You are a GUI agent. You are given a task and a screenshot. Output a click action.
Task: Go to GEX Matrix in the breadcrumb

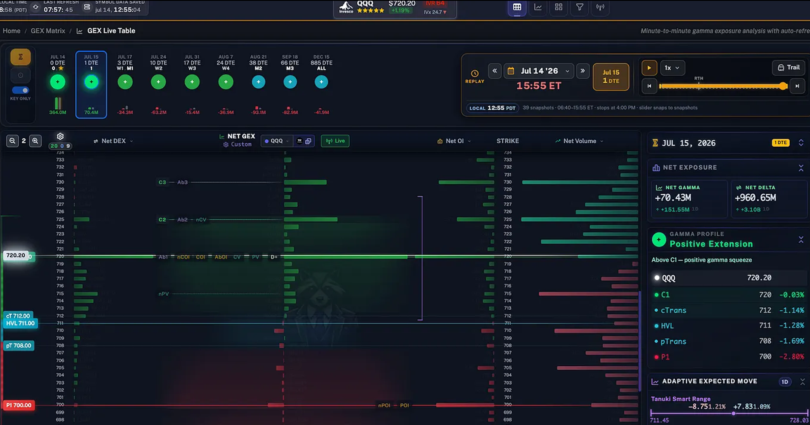click(x=48, y=31)
